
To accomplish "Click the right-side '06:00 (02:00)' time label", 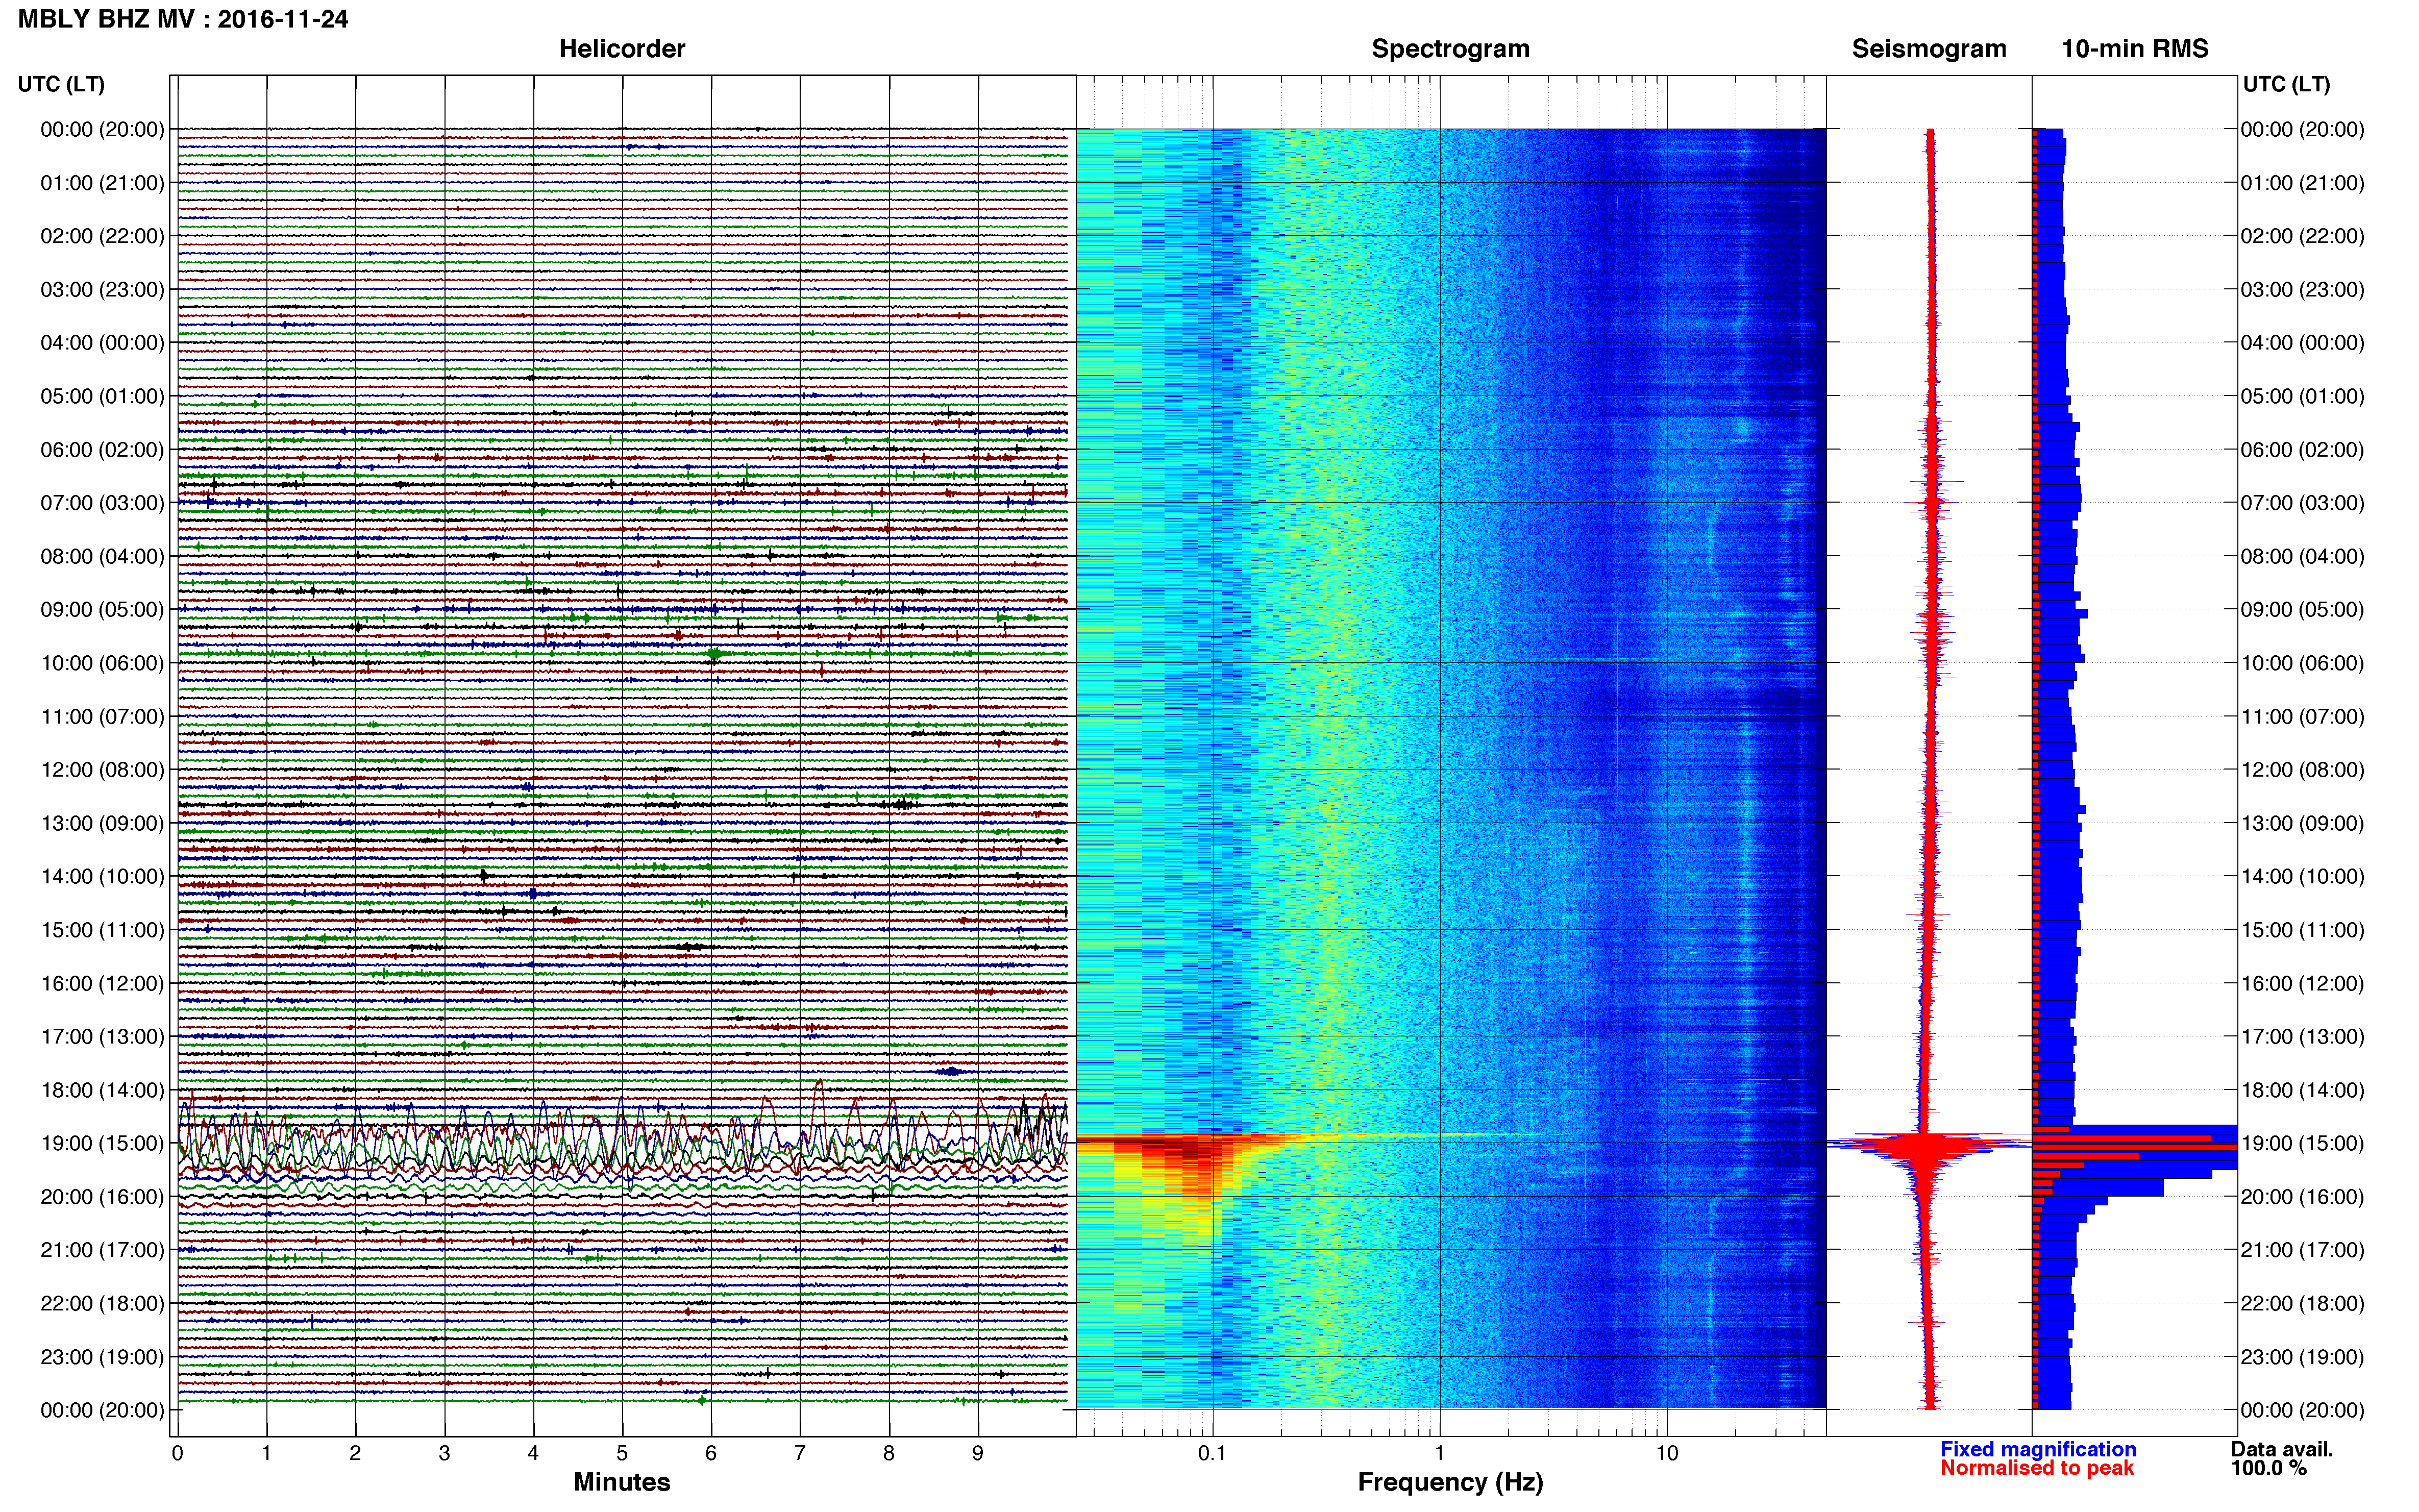I will pyautogui.click(x=2303, y=450).
